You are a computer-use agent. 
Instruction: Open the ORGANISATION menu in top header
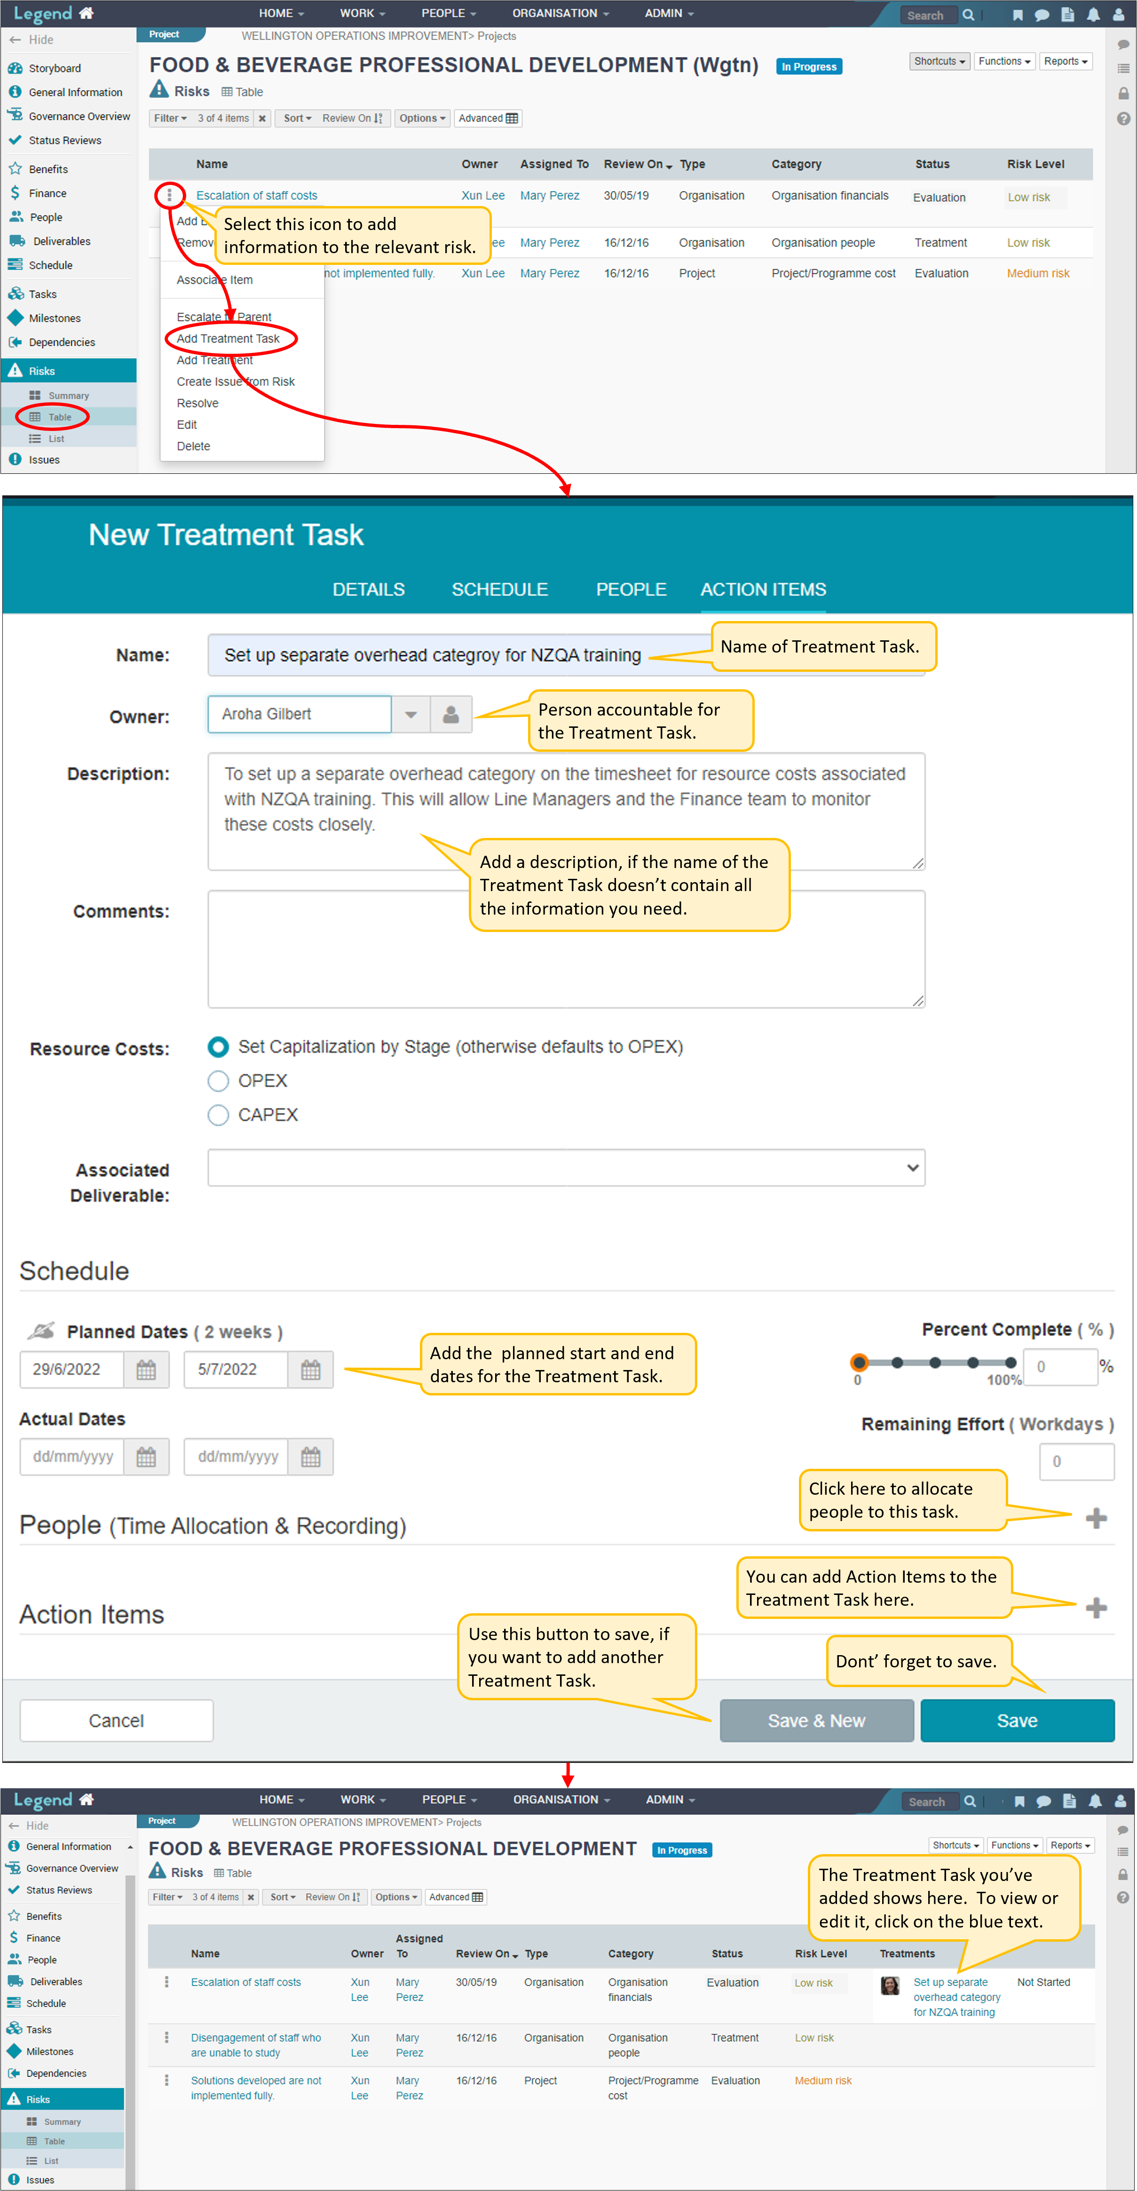pos(560,14)
